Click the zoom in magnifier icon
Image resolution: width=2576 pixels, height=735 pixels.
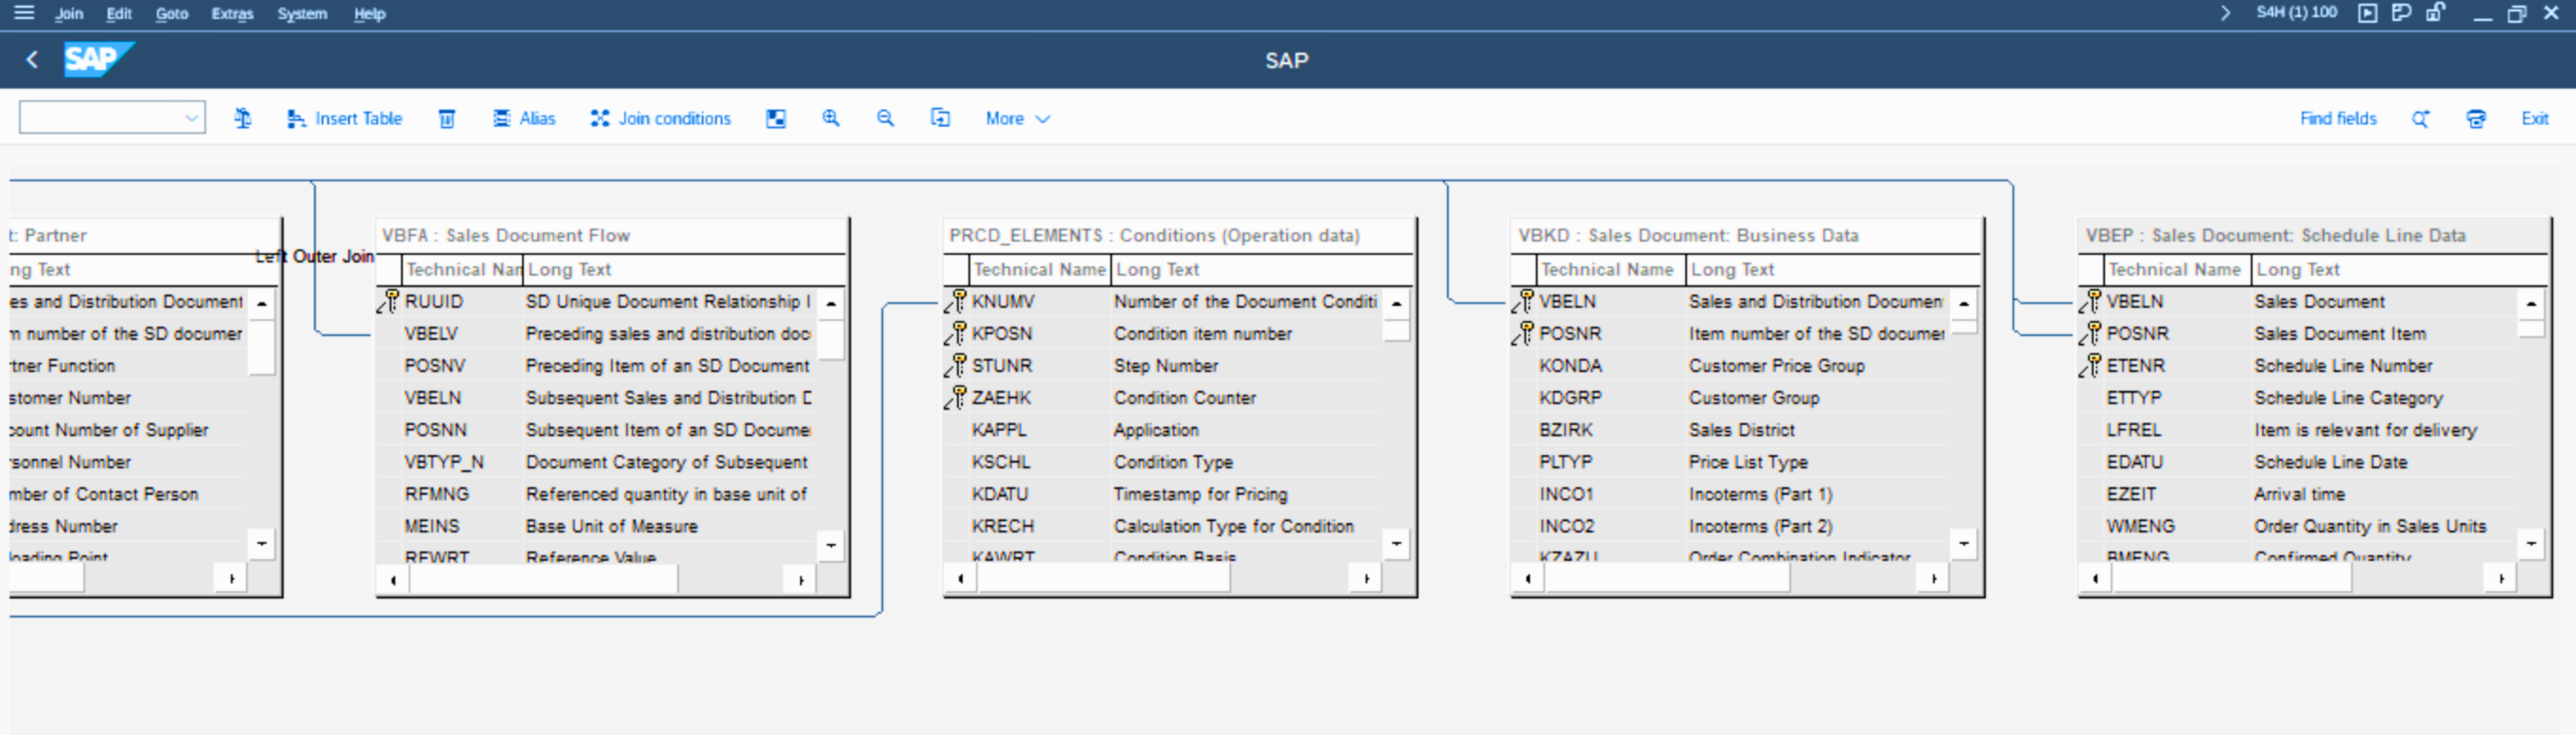[x=831, y=119]
